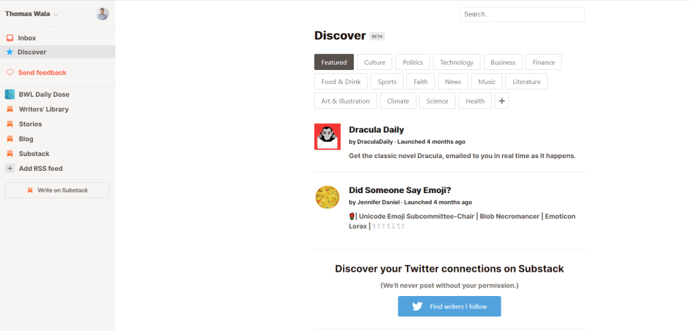
Task: Select the Discover star icon
Action: pyautogui.click(x=9, y=52)
